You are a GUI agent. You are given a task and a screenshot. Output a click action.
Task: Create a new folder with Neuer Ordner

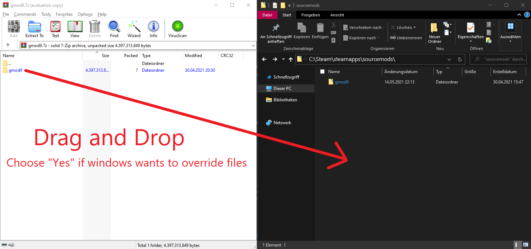coord(434,34)
